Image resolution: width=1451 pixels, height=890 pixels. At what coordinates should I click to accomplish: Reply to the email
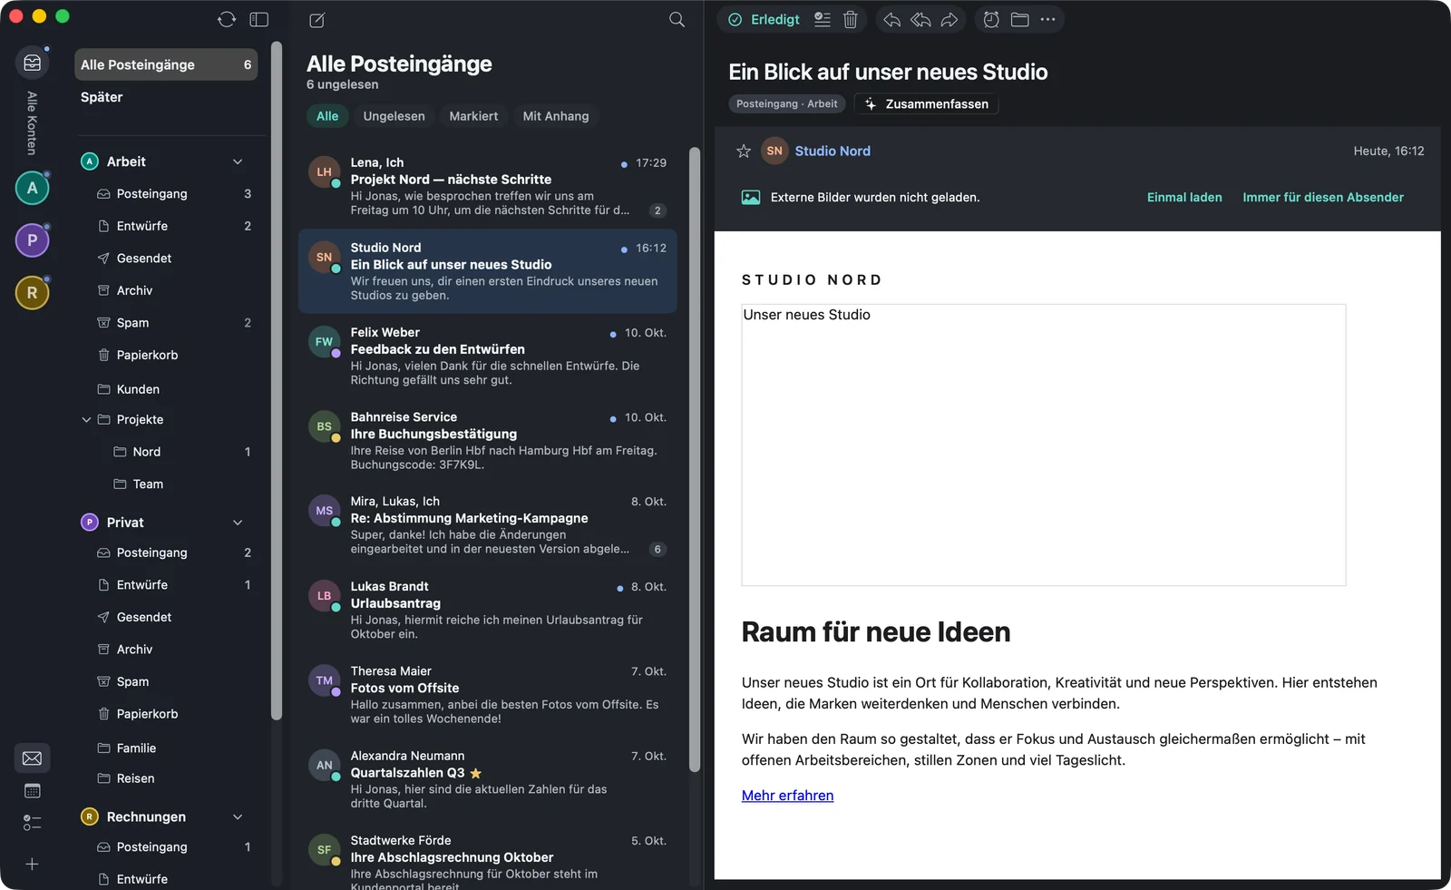[x=892, y=19]
